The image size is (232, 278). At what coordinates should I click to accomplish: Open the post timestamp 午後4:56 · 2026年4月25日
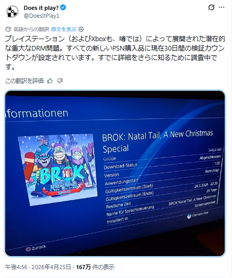coord(38,267)
